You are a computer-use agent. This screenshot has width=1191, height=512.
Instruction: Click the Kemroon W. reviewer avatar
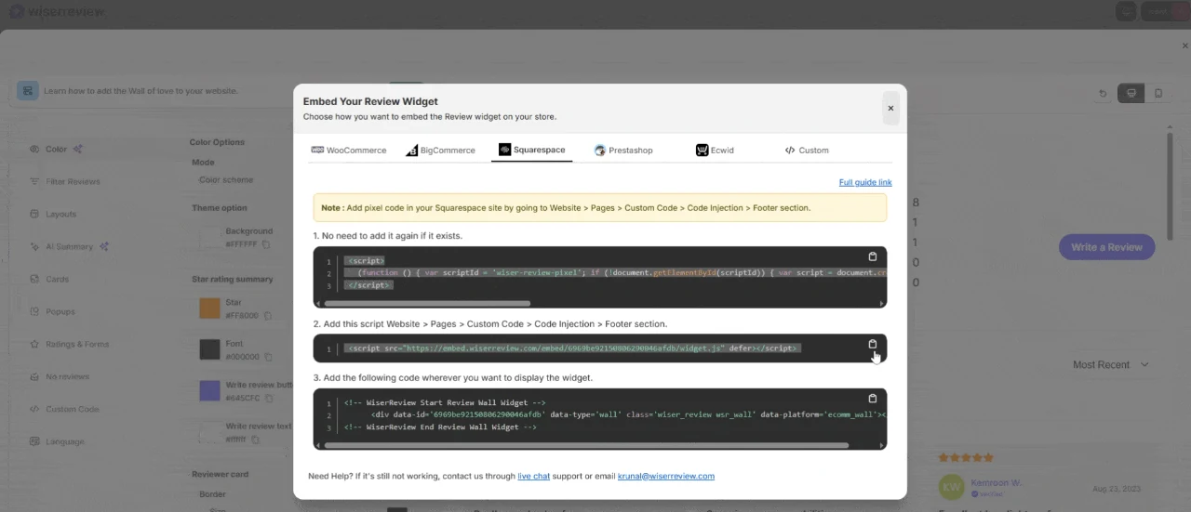pos(951,487)
